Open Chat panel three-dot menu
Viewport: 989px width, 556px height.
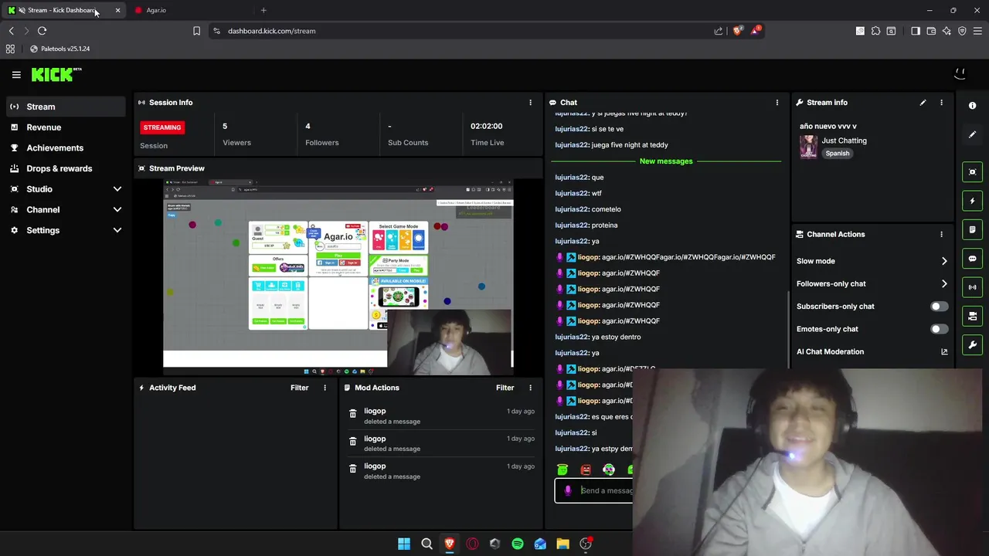point(777,103)
